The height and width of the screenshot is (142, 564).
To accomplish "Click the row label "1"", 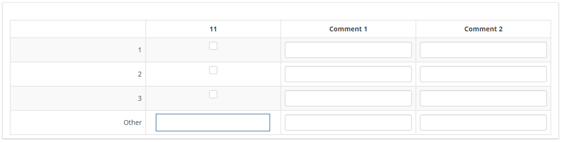I will pos(140,50).
